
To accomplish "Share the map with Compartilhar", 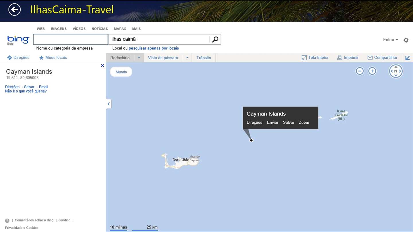I will coord(382,58).
